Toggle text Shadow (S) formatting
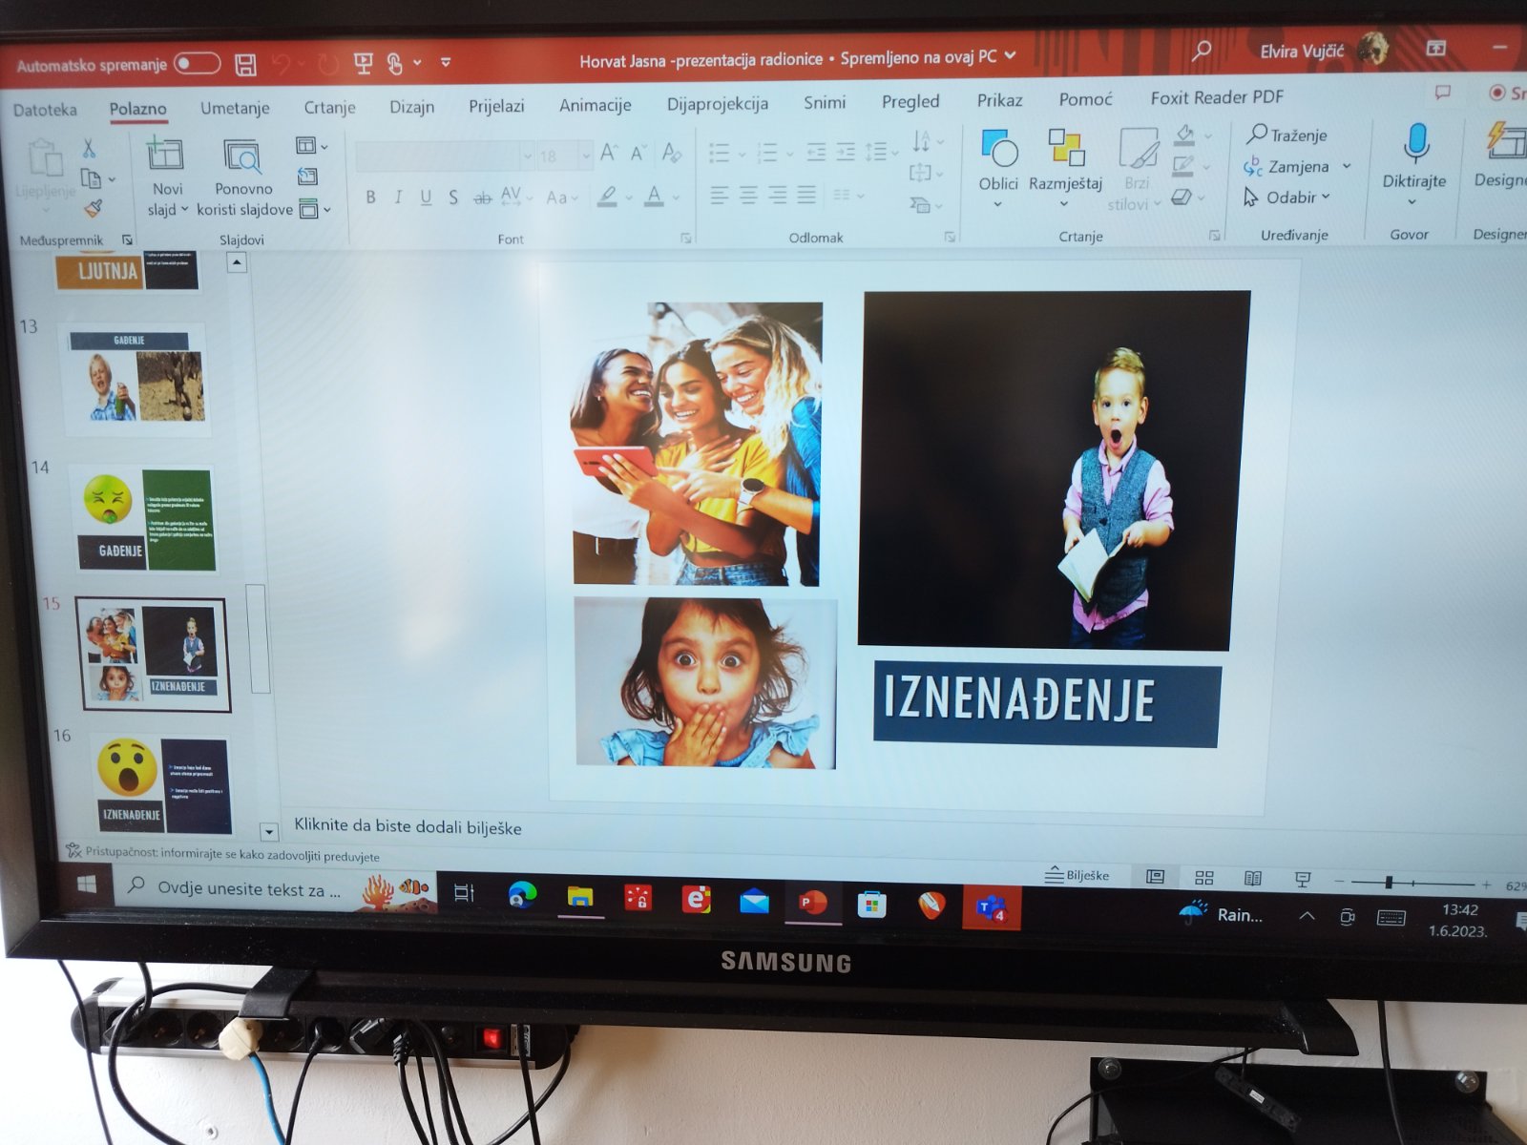The width and height of the screenshot is (1527, 1145). 453,198
